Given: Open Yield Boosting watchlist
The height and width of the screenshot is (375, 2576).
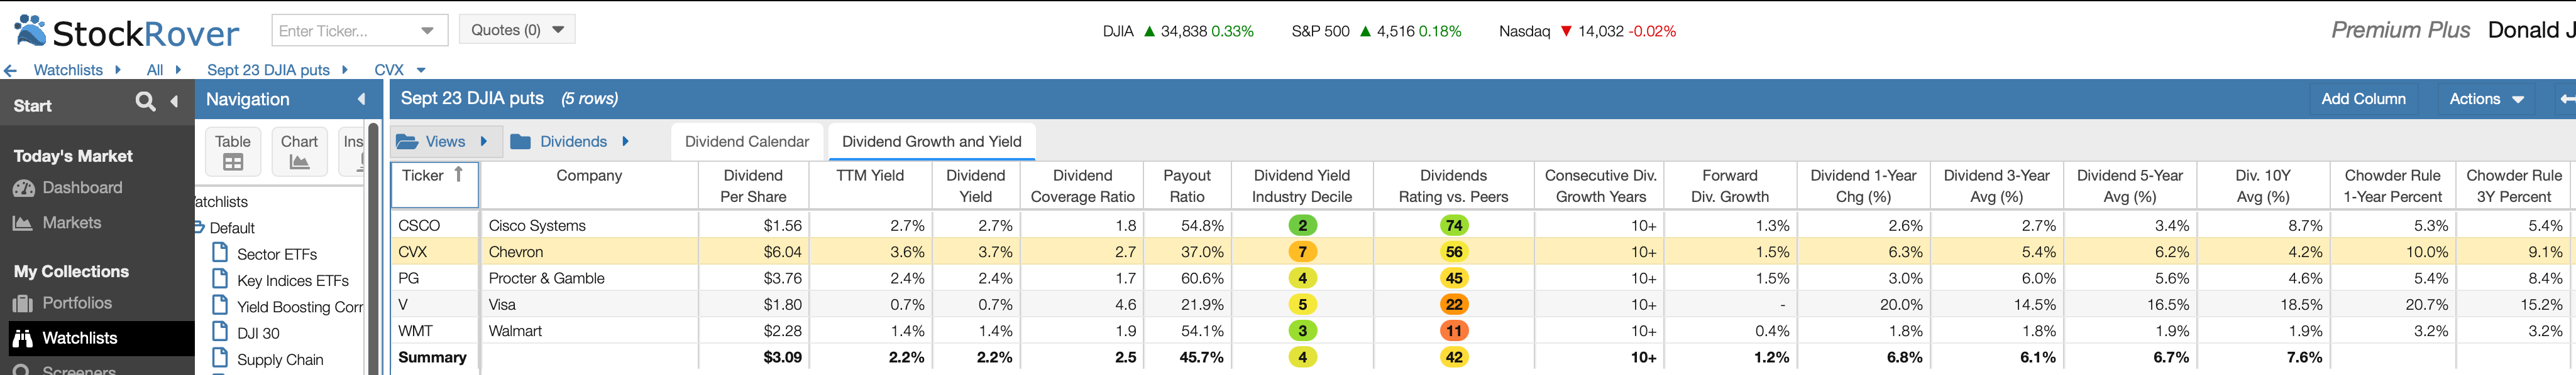Looking at the screenshot, I should pos(288,306).
